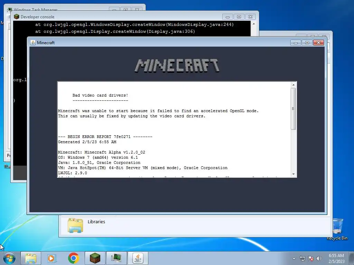Screen dimensions: 354x265
Task: Open the Libraries folder icon
Action: [75, 225]
